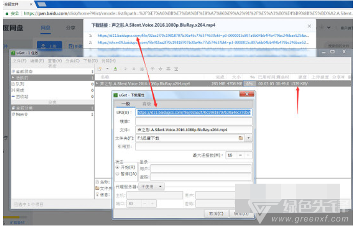The height and width of the screenshot is (226, 354).
Task: Click the lock icon beside 安全
Action: point(7,14)
